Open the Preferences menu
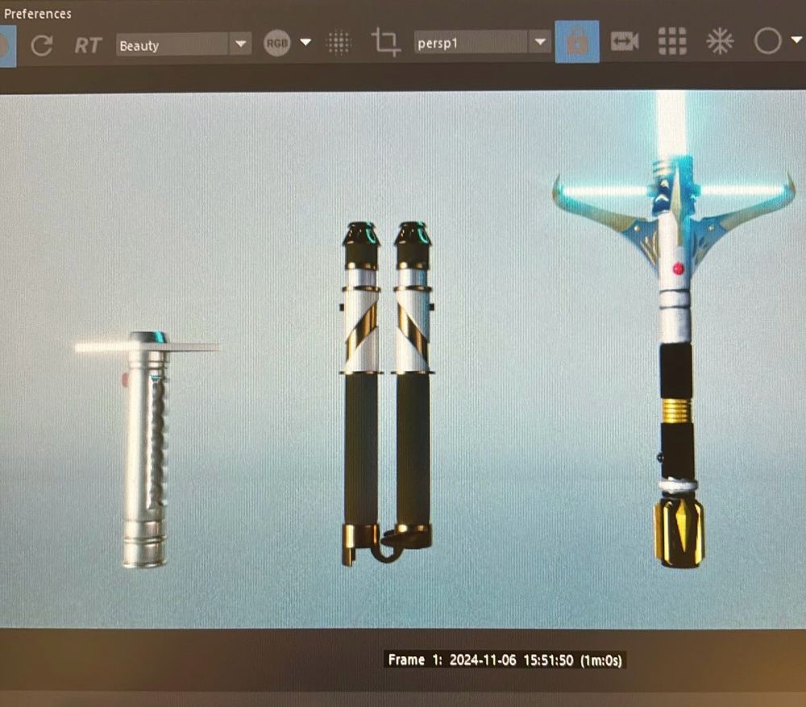The height and width of the screenshot is (707, 806). click(x=37, y=14)
